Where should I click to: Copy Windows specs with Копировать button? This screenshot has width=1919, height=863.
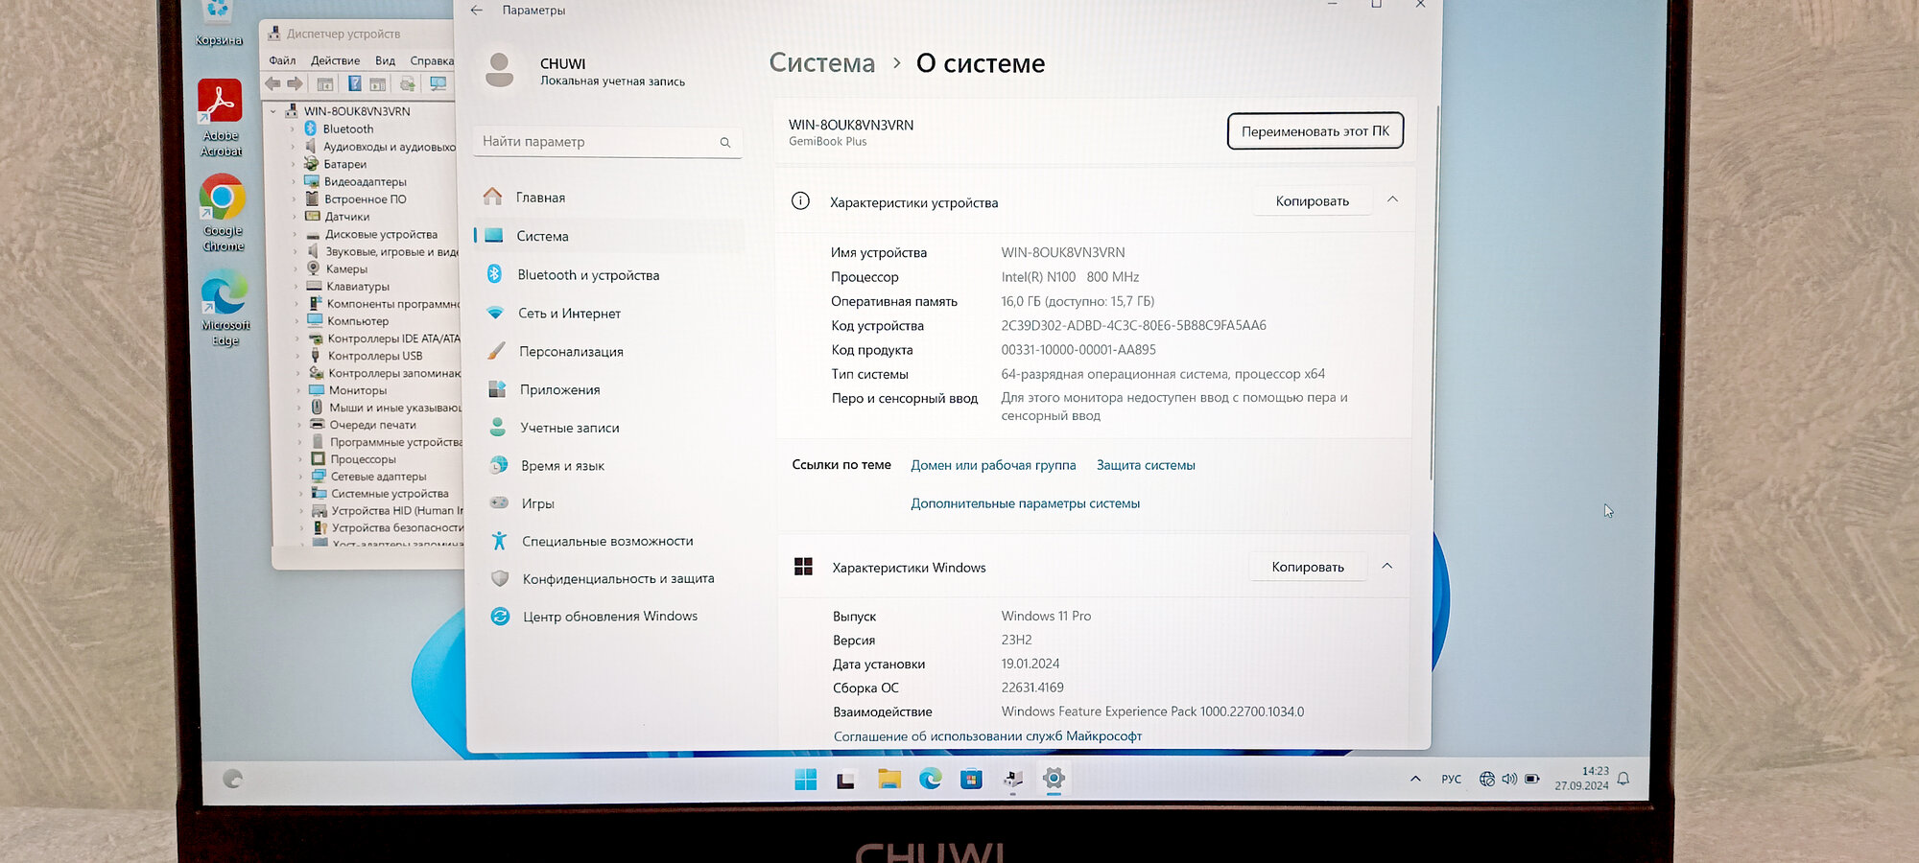1308,567
